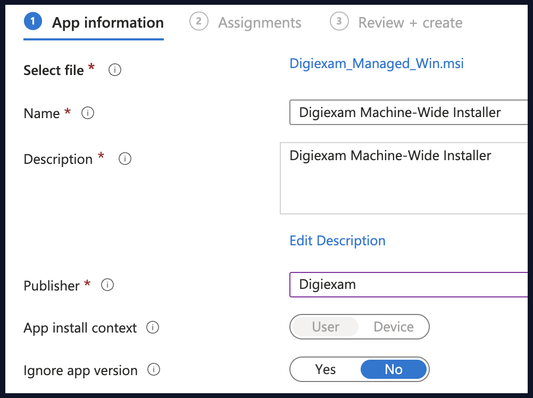Select User for app install context
The height and width of the screenshot is (398, 533).
coord(326,327)
